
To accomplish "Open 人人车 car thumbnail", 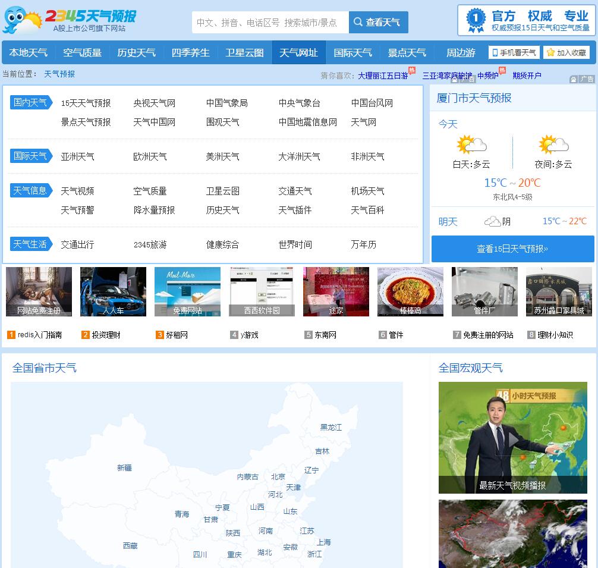I will click(x=114, y=291).
